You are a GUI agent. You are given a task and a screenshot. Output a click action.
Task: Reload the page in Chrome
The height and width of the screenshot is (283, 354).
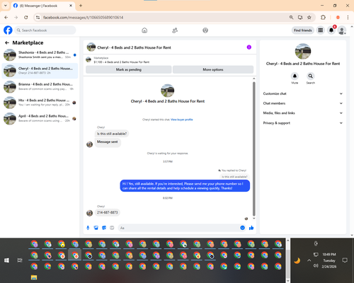point(26,17)
